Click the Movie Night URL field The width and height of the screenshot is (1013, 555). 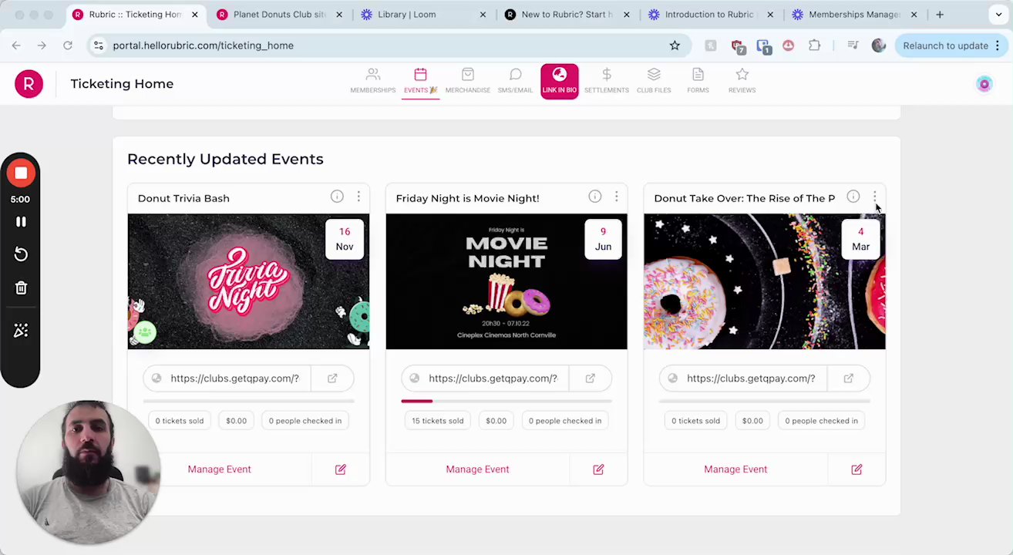(485, 378)
